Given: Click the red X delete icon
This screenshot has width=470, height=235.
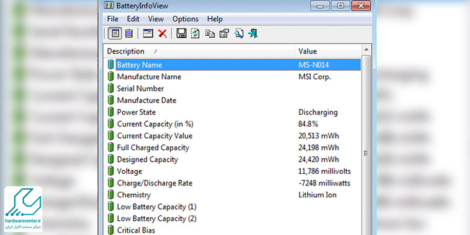Looking at the screenshot, I should [x=162, y=33].
